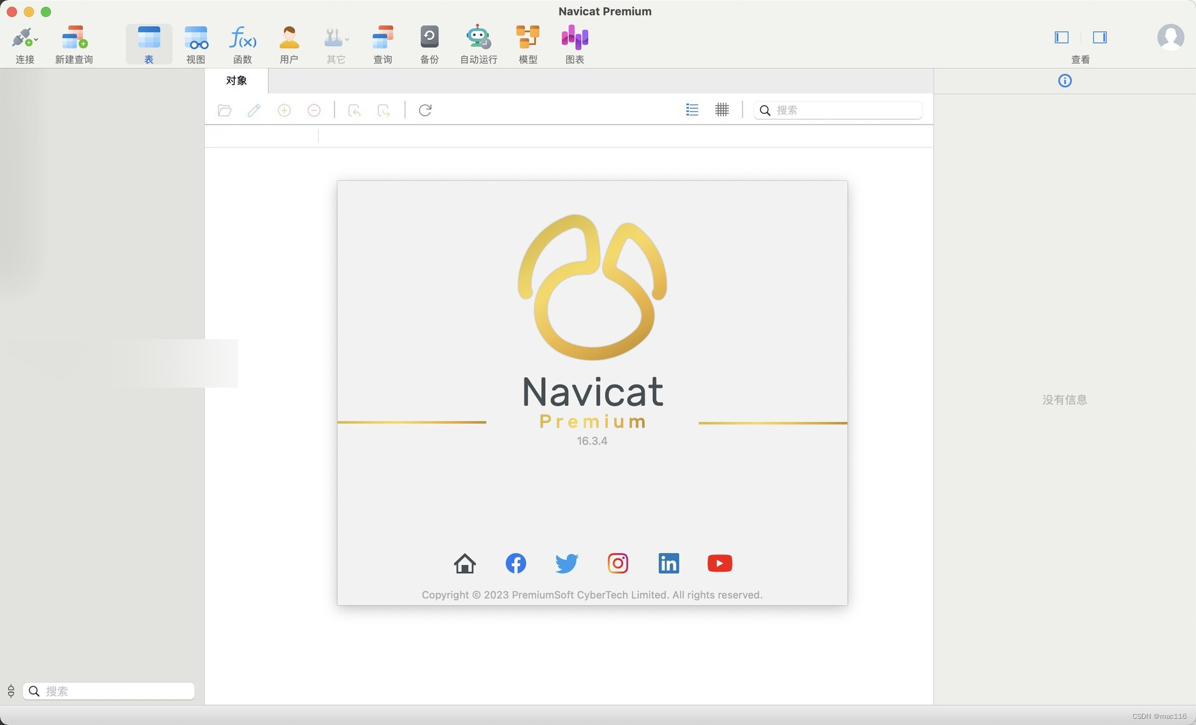Viewport: 1196px width, 725px height.
Task: Click the 16.3.4 version number
Action: click(592, 441)
